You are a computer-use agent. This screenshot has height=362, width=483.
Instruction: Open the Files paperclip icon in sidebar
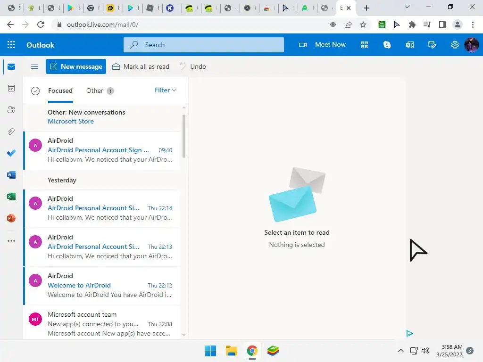click(x=11, y=132)
